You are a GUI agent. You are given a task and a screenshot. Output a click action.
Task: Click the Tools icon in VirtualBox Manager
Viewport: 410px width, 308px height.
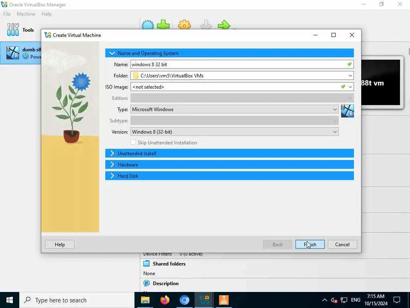[13, 30]
